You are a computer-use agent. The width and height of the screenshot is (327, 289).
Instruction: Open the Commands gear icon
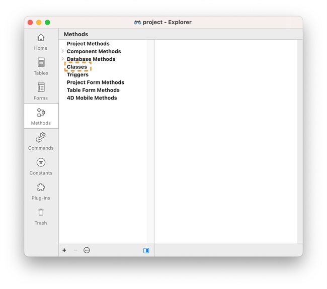(x=41, y=138)
